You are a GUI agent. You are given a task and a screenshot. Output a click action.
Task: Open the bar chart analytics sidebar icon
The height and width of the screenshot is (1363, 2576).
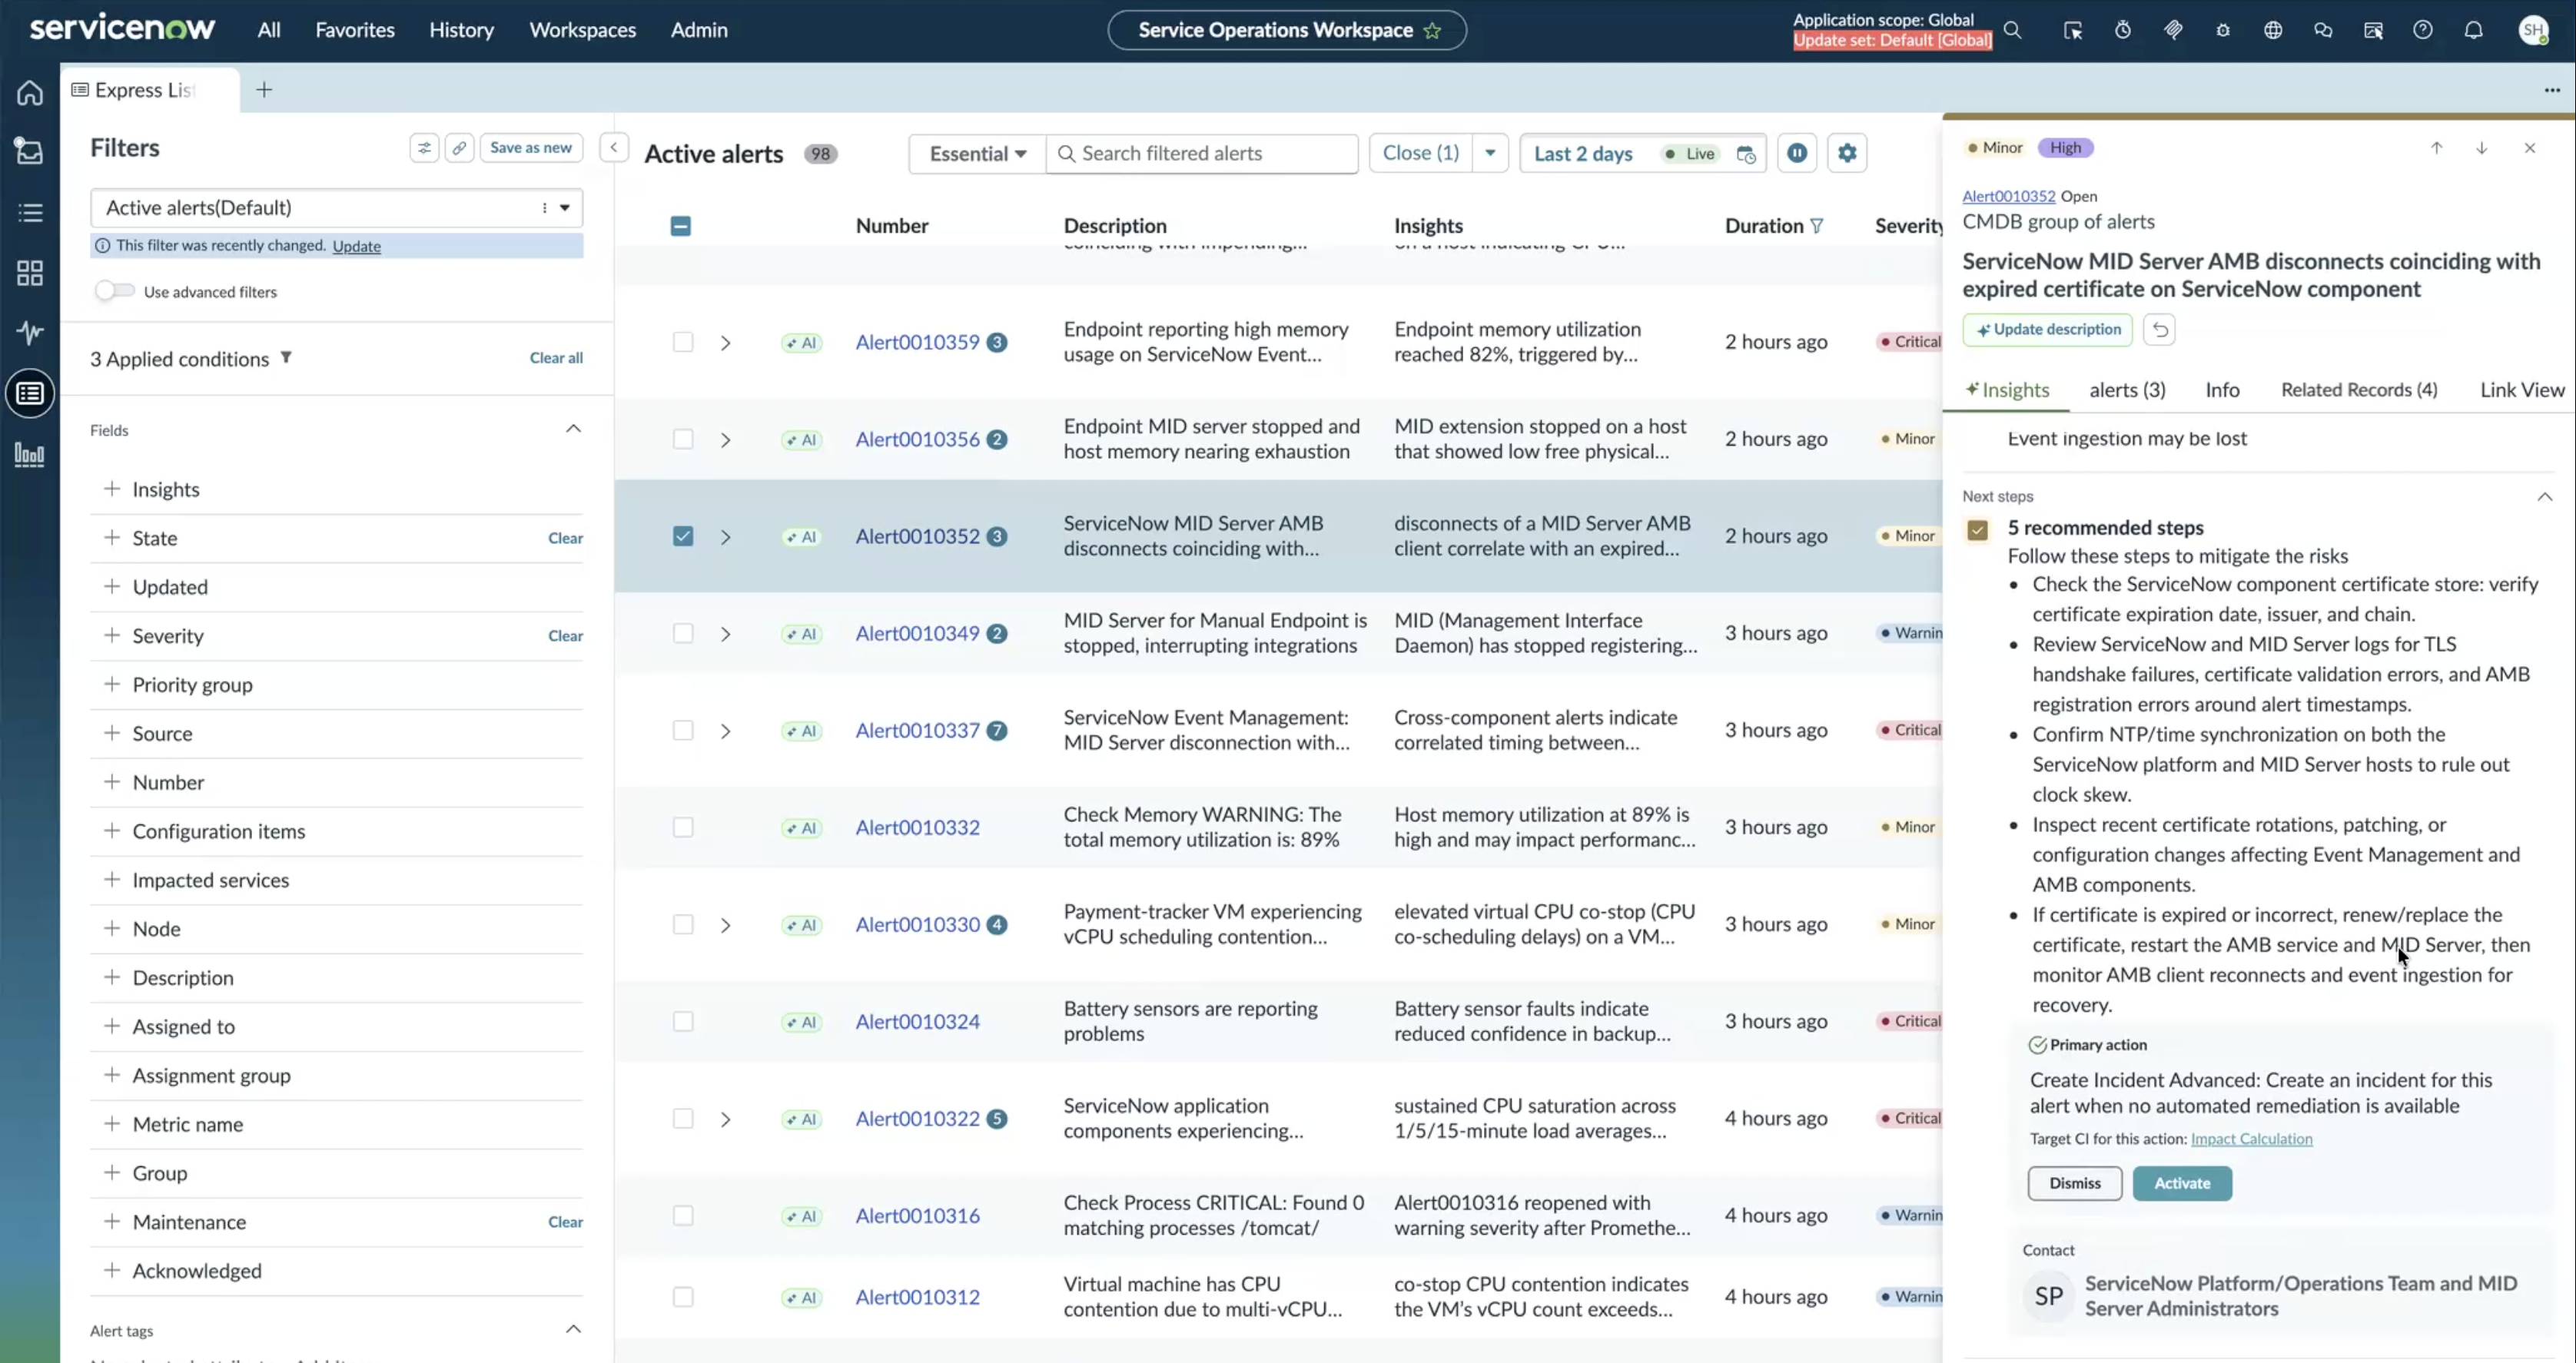pyautogui.click(x=30, y=455)
